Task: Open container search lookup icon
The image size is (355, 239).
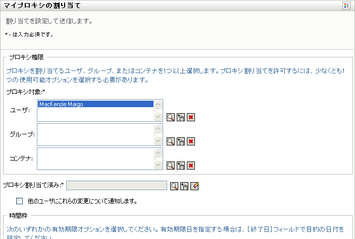Action: pyautogui.click(x=171, y=166)
